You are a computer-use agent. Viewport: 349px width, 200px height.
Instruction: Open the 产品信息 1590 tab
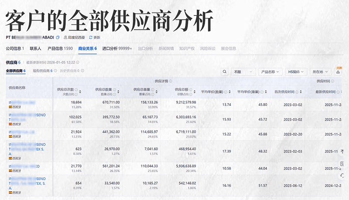60,48
